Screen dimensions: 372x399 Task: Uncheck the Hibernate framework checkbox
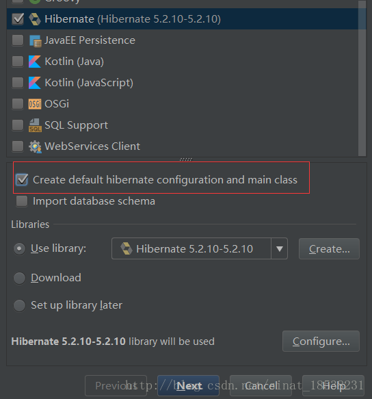pos(18,19)
